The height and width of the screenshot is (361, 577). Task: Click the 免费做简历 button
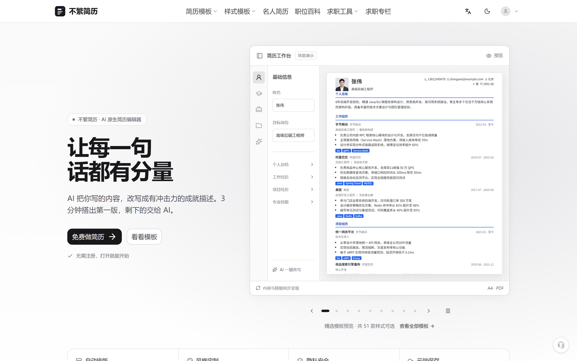[94, 237]
